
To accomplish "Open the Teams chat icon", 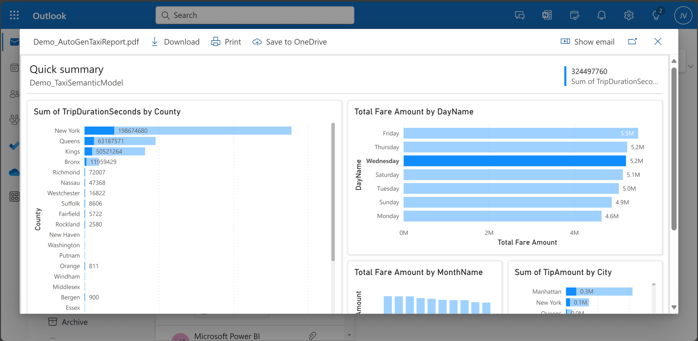I will click(x=519, y=15).
